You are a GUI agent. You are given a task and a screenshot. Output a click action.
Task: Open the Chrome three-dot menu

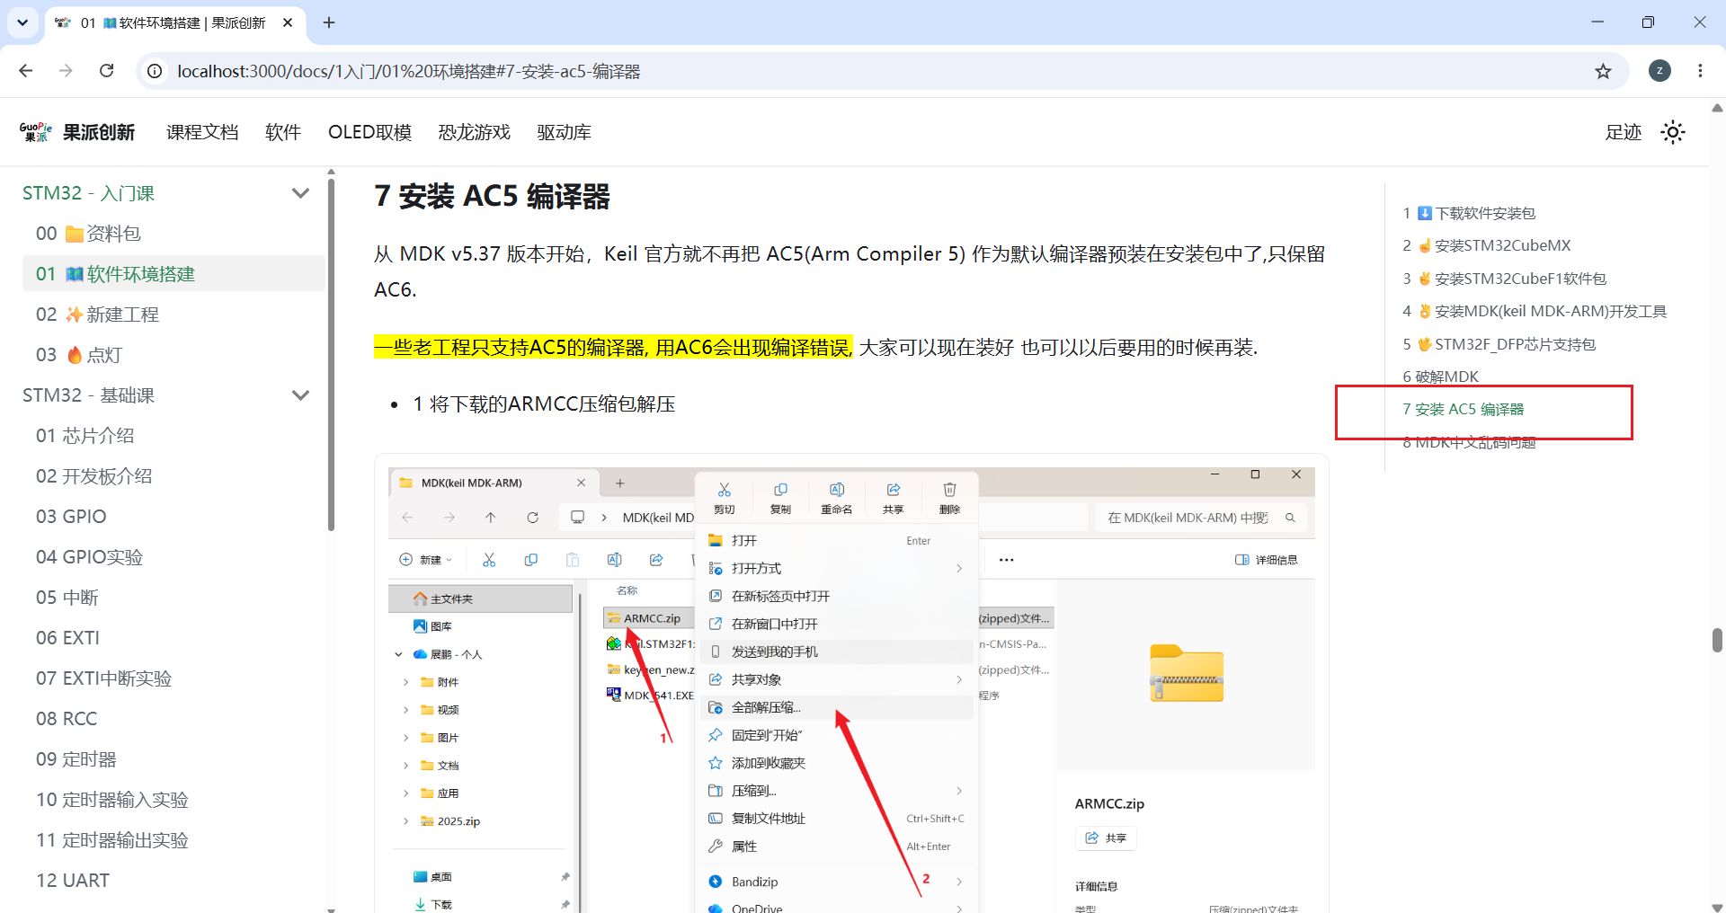pyautogui.click(x=1700, y=71)
